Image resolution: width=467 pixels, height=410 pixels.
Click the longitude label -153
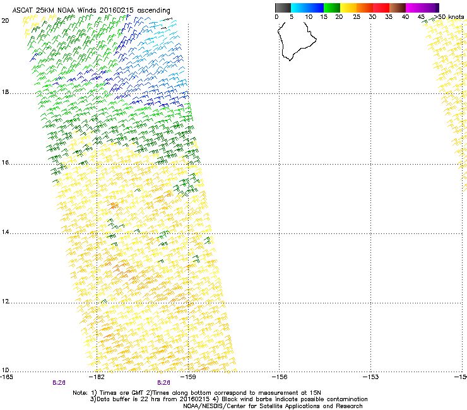pos(371,377)
